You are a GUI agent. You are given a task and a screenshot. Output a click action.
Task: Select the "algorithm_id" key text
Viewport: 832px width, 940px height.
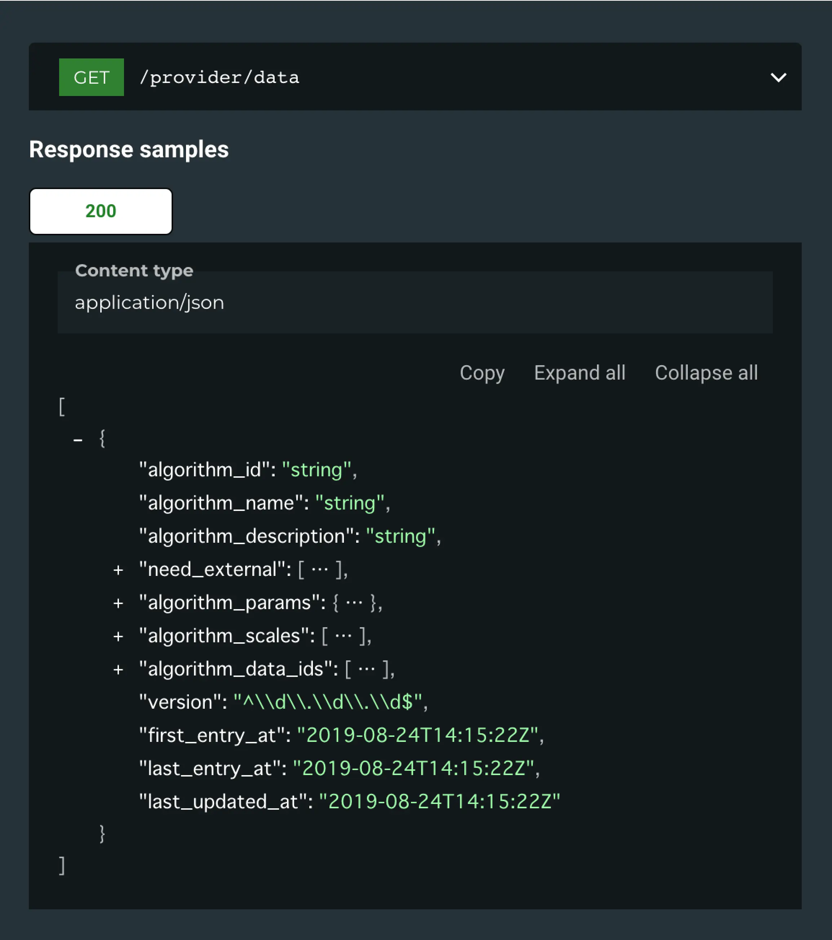pos(204,470)
